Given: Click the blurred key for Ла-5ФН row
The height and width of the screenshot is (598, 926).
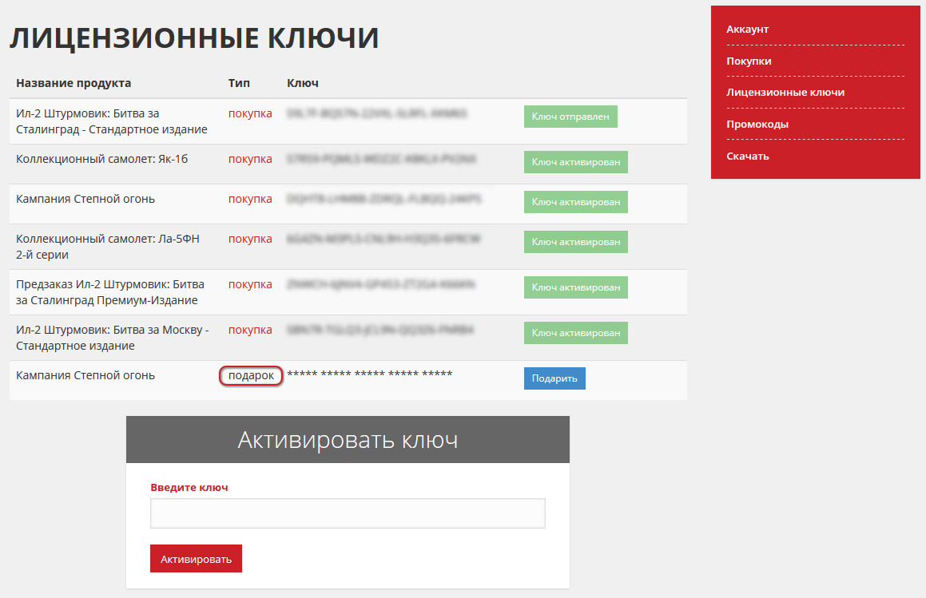Looking at the screenshot, I should tap(384, 239).
